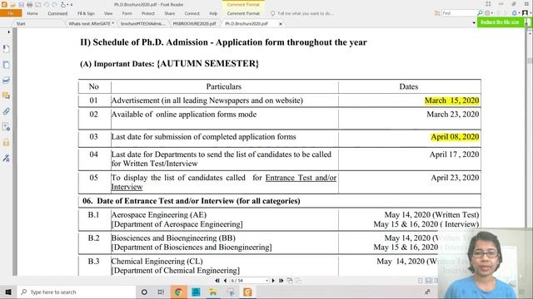533x299 pixels.
Task: Open the Protect ribbon tab
Action: [148, 13]
